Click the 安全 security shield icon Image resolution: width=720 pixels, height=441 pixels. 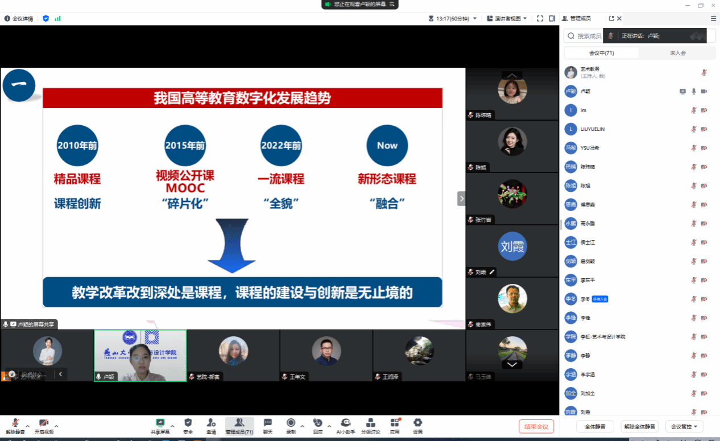click(188, 426)
